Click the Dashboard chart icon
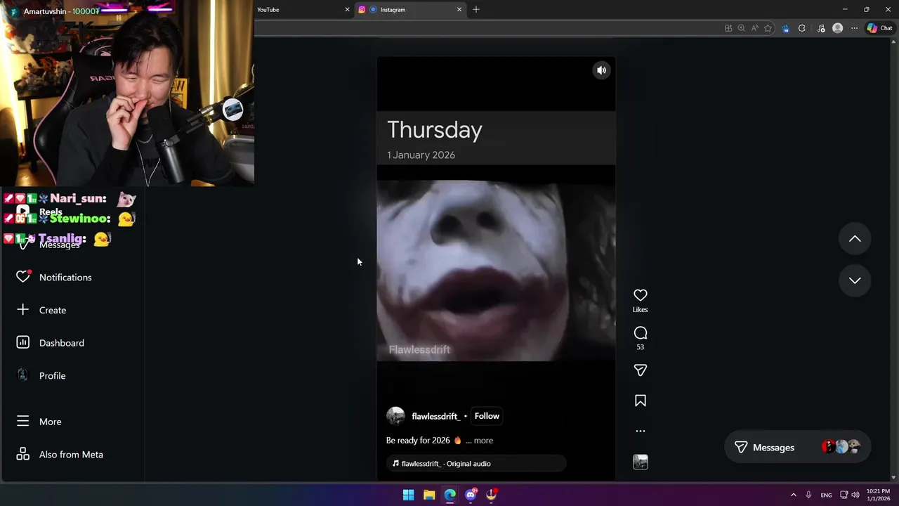The width and height of the screenshot is (899, 506). (x=23, y=343)
